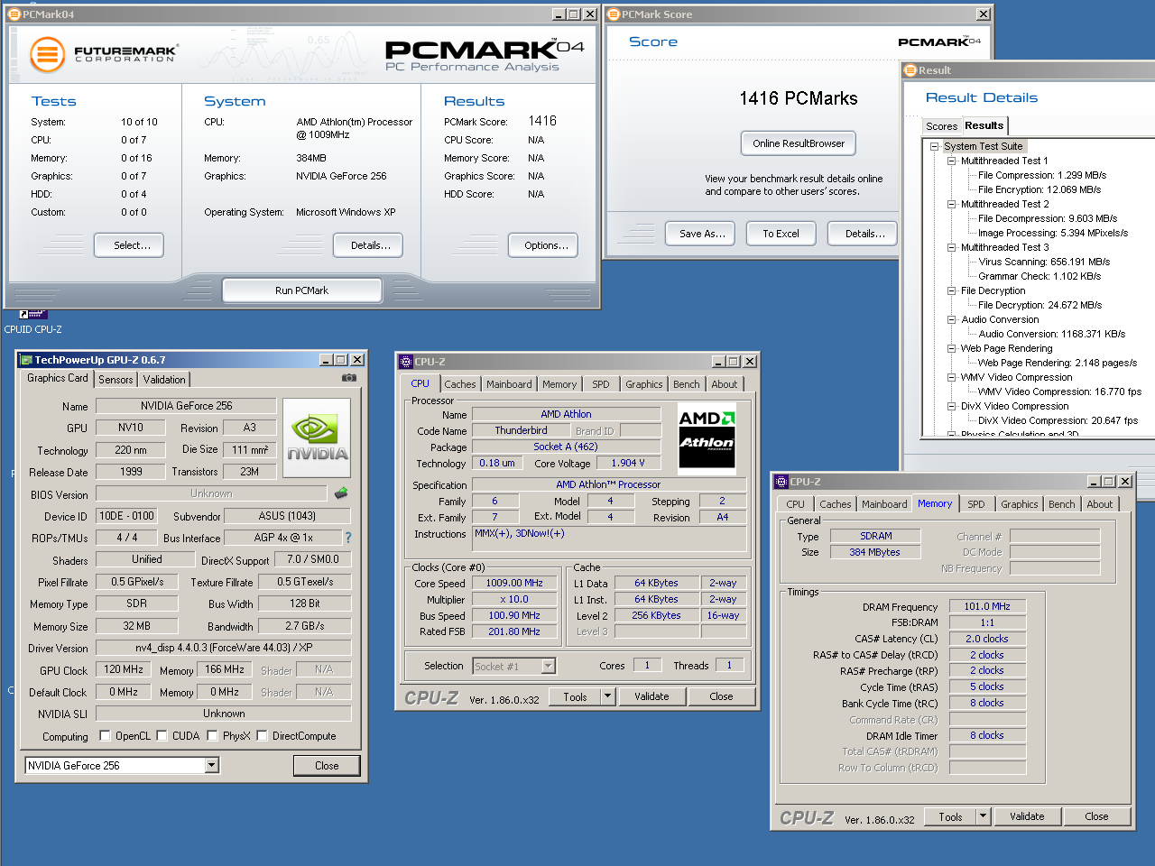Enable the OpenCL checkbox

pyautogui.click(x=105, y=735)
